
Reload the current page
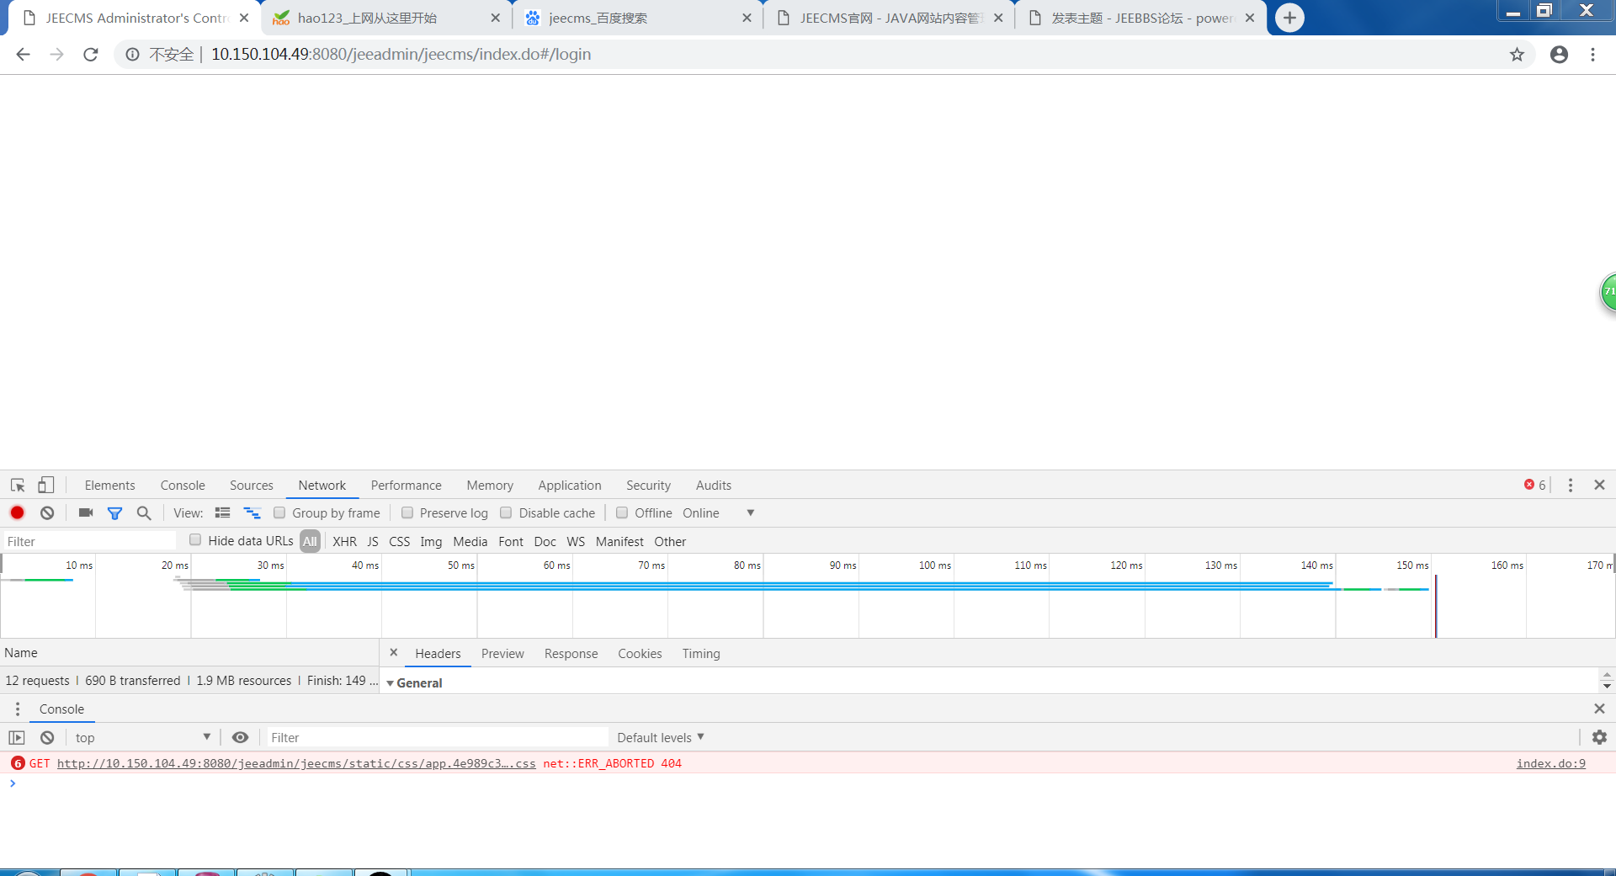click(91, 55)
